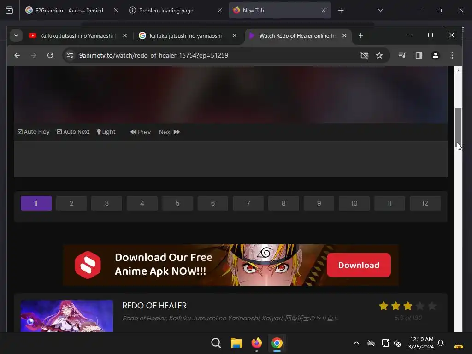
Task: Rate three stars on the rating widget
Action: point(407,306)
